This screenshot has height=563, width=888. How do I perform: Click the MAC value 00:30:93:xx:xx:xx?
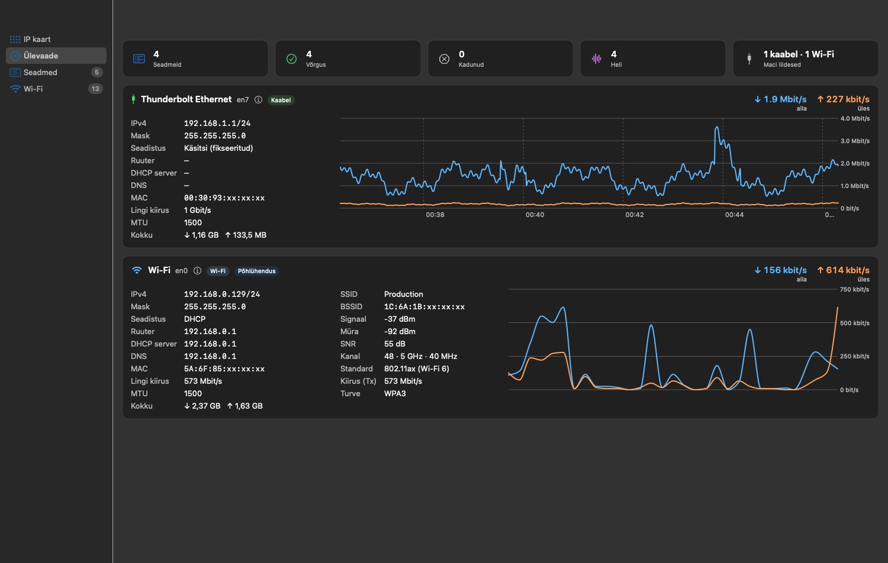(224, 198)
